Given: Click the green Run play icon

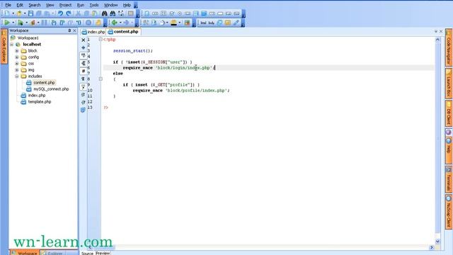Looking at the screenshot, I should 7,23.
